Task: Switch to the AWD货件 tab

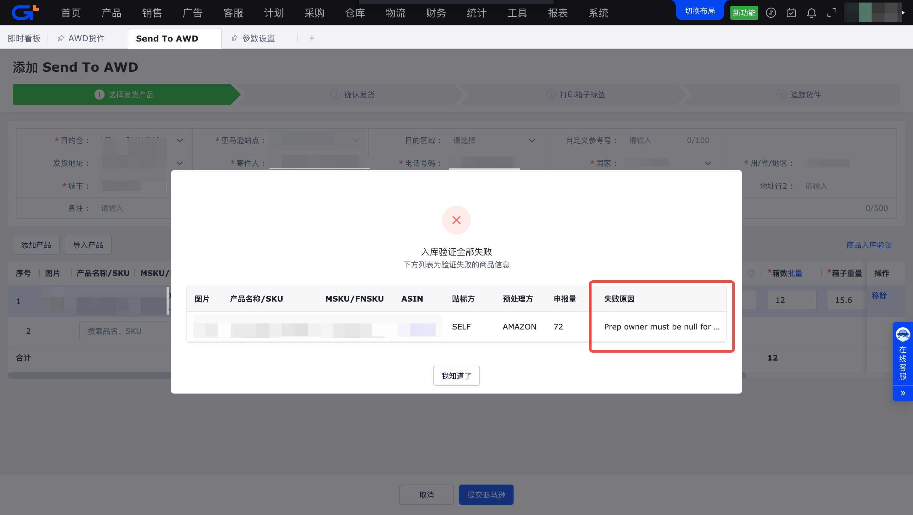Action: click(87, 38)
